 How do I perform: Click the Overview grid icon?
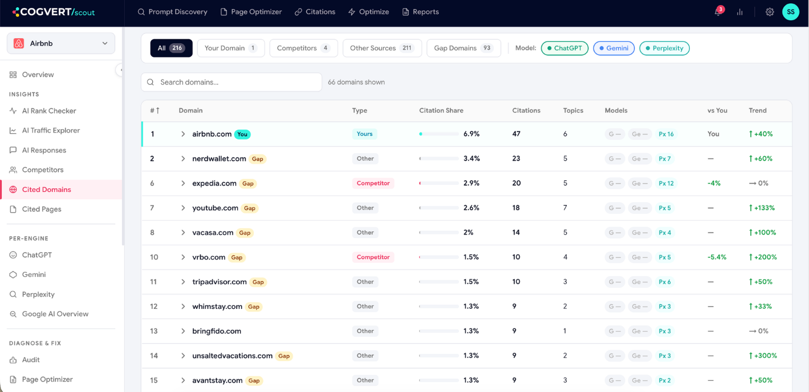pos(13,75)
